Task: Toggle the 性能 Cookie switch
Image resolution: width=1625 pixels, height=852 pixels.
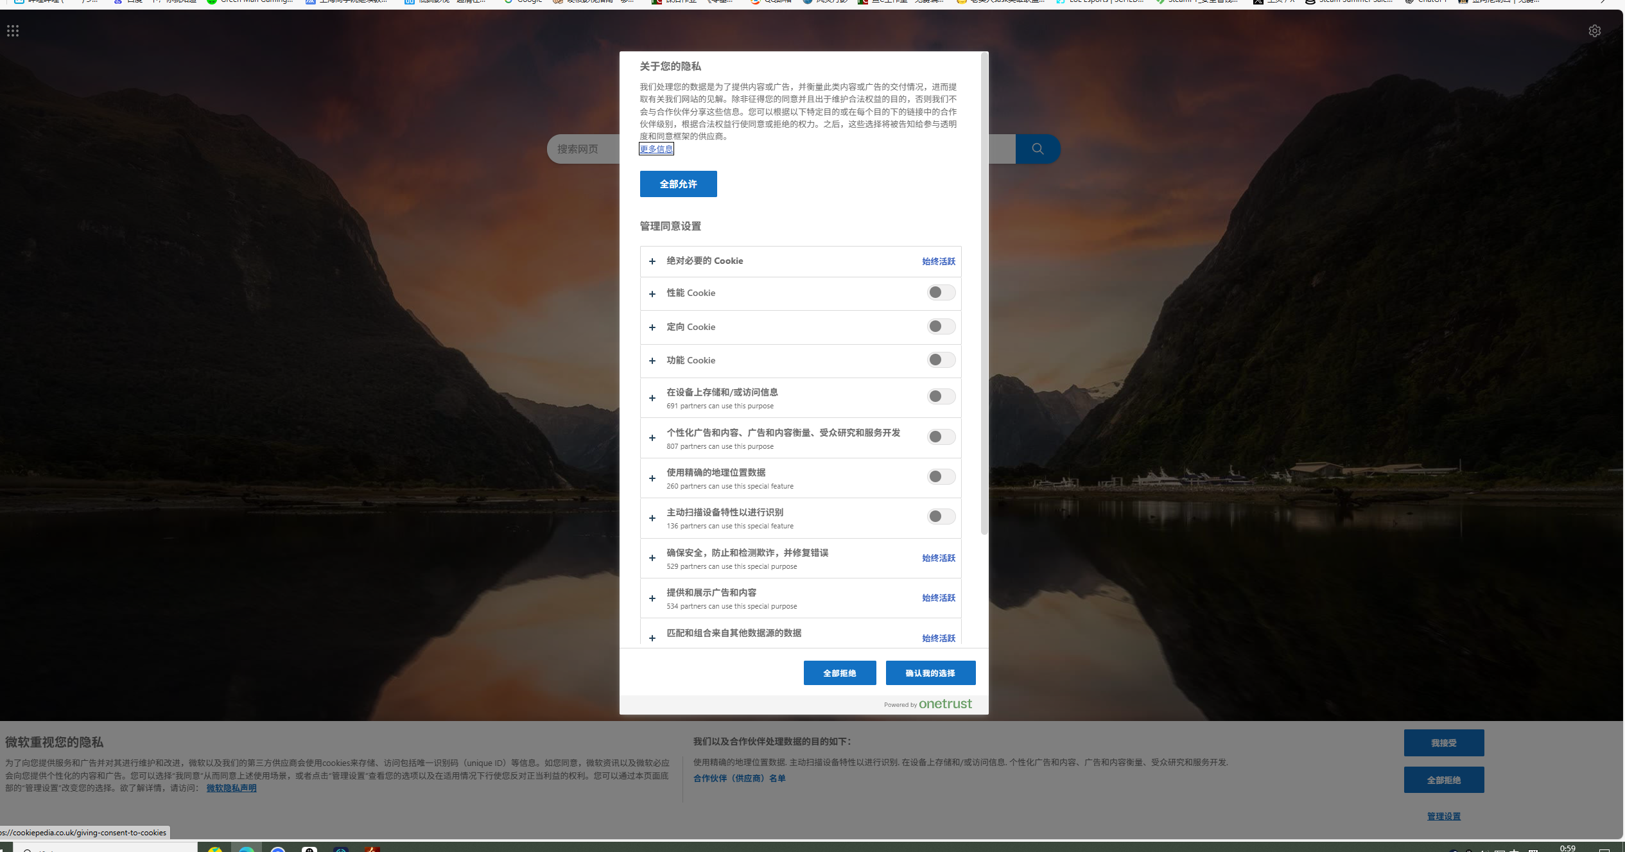Action: pos(941,293)
